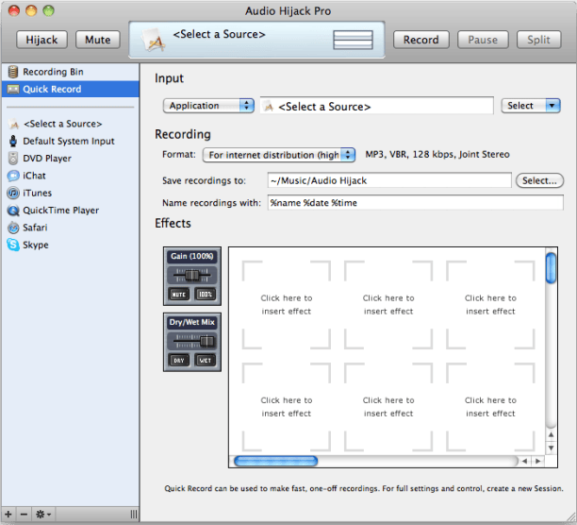Click the Skype icon in sidebar
The image size is (577, 525).
click(x=13, y=245)
